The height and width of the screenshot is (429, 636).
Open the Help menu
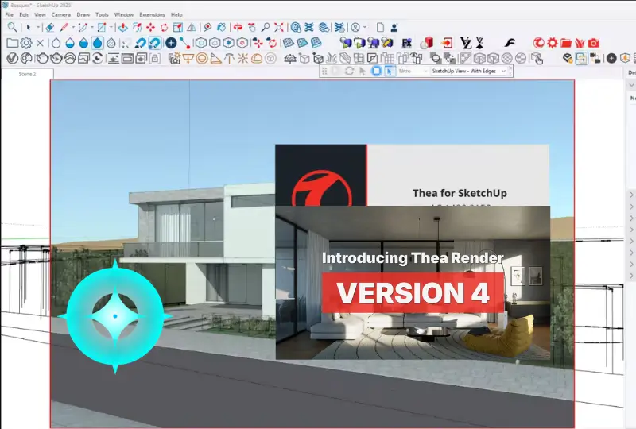(x=176, y=14)
